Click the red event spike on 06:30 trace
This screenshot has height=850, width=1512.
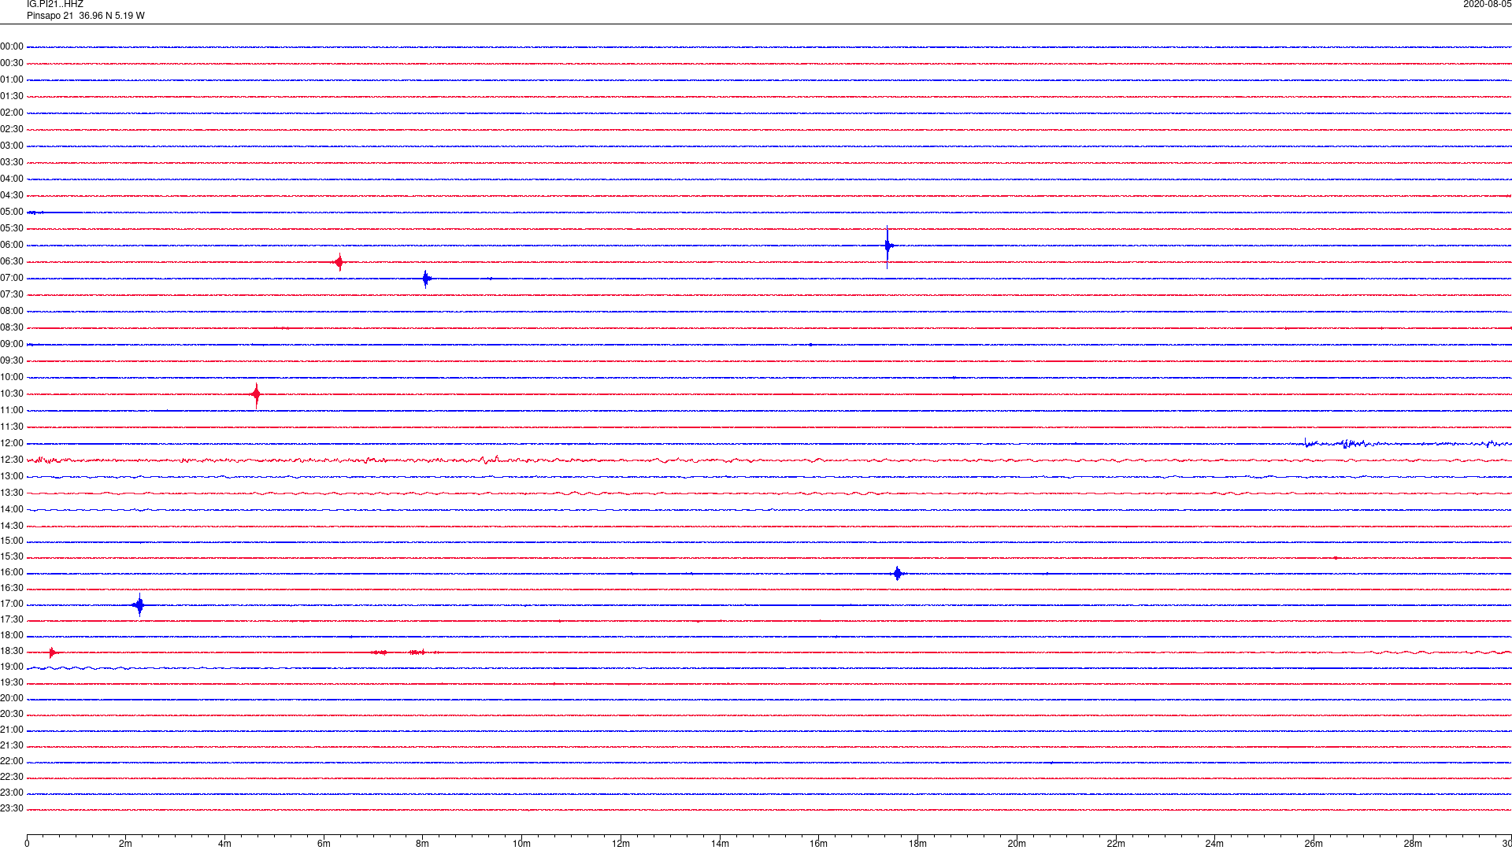click(x=339, y=262)
